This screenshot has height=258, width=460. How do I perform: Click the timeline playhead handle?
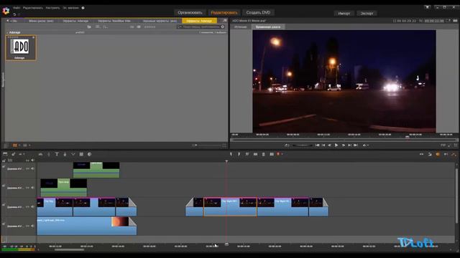tap(226, 244)
